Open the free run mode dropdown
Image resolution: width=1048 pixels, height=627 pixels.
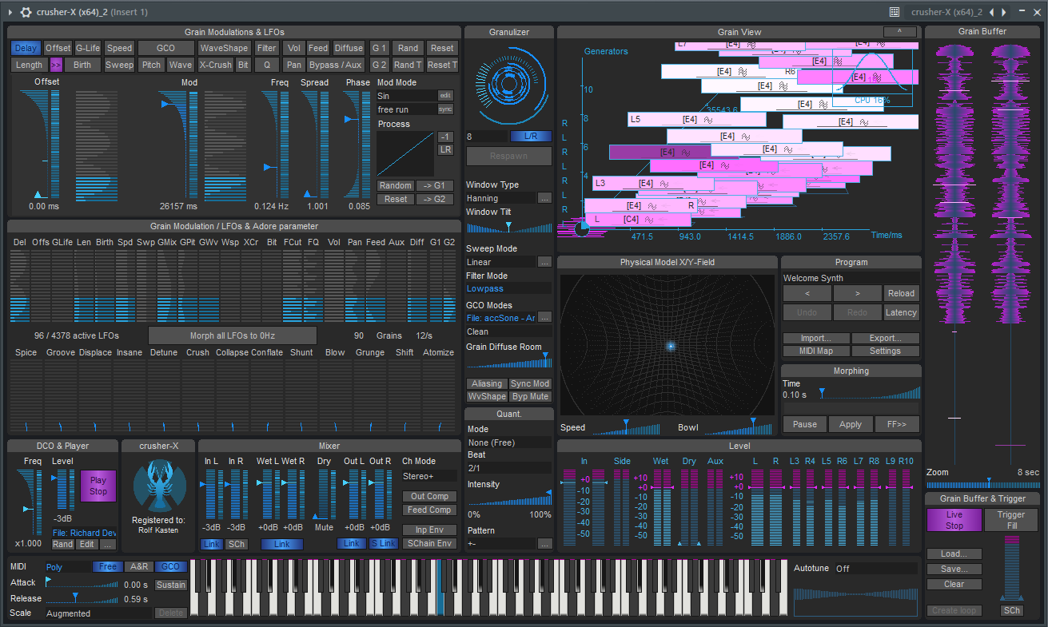406,109
